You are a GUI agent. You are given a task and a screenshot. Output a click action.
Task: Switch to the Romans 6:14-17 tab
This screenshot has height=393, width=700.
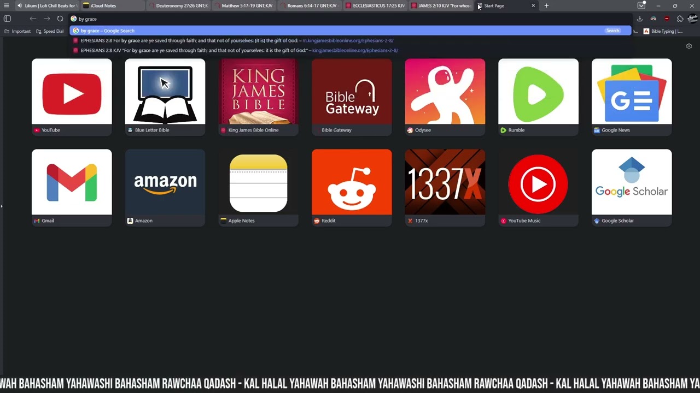[x=309, y=5]
